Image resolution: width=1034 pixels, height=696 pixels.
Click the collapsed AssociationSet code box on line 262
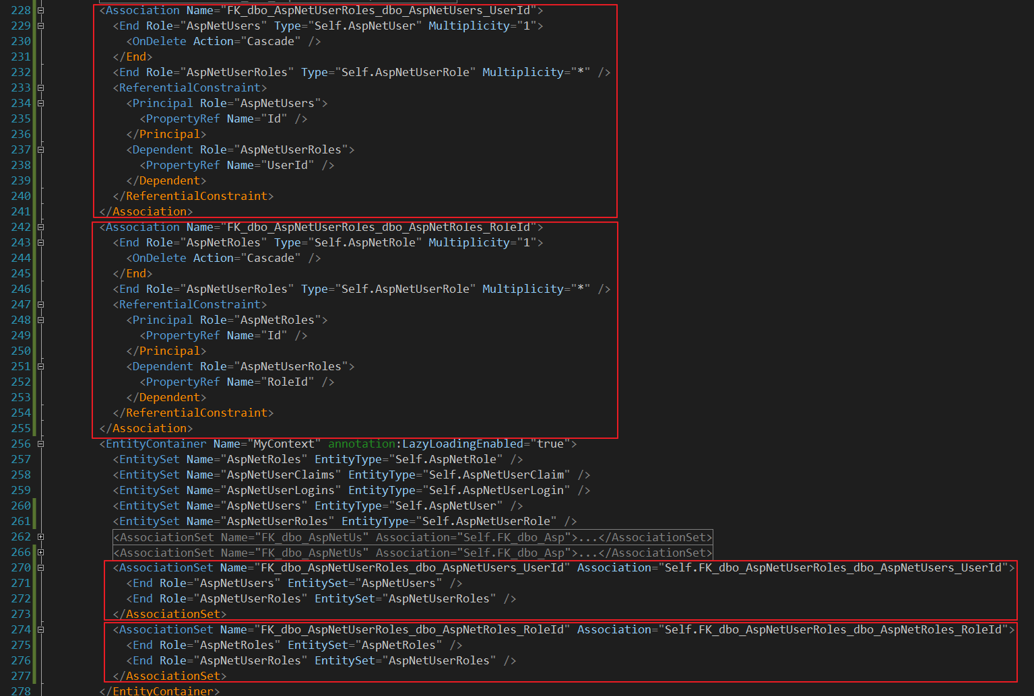pos(412,537)
